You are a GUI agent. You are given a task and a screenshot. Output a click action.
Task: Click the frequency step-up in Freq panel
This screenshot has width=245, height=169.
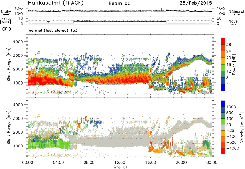(x=74, y=22)
